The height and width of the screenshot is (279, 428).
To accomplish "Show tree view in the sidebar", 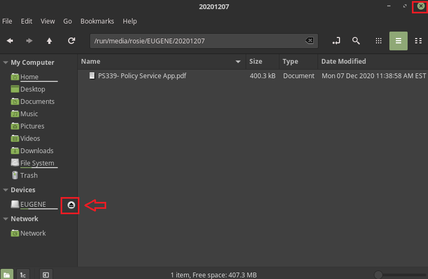I will pyautogui.click(x=23, y=275).
